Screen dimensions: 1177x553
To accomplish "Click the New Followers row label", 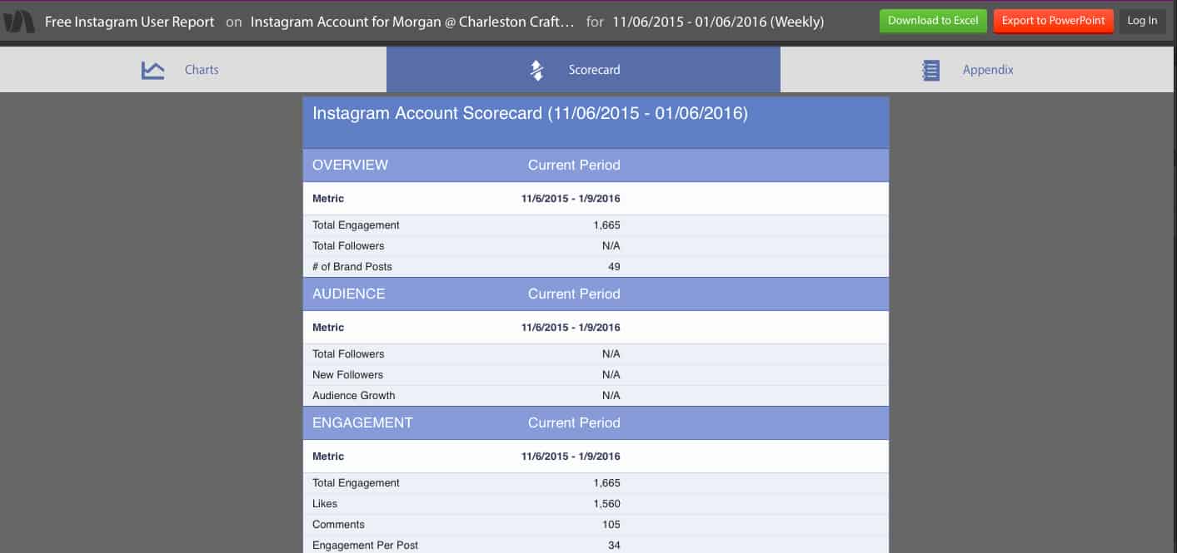I will (347, 375).
